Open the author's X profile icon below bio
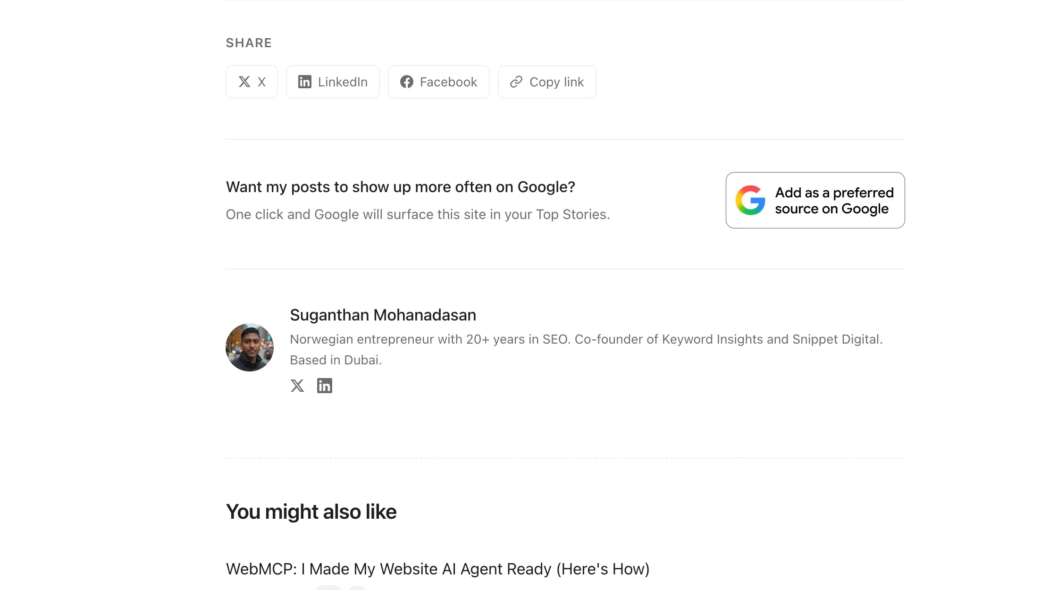The width and height of the screenshot is (1058, 590). point(297,386)
